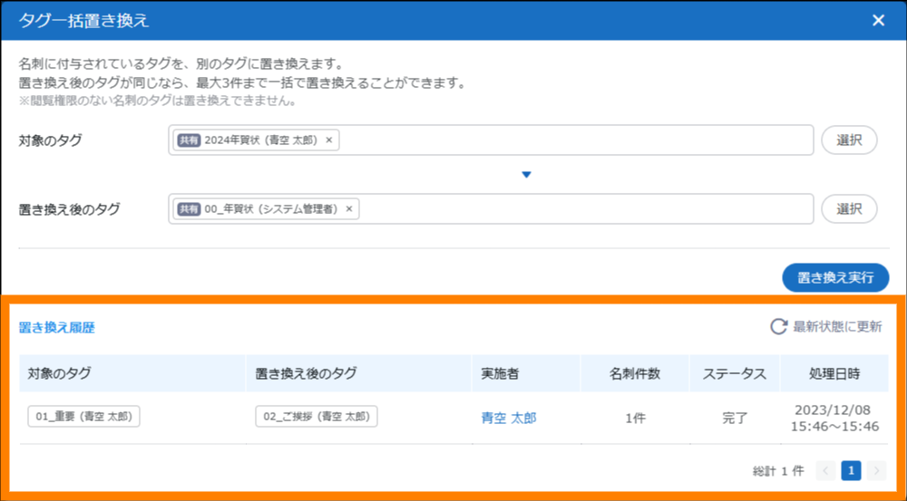Focus the 置き換え後のタグ input box

tap(580, 209)
